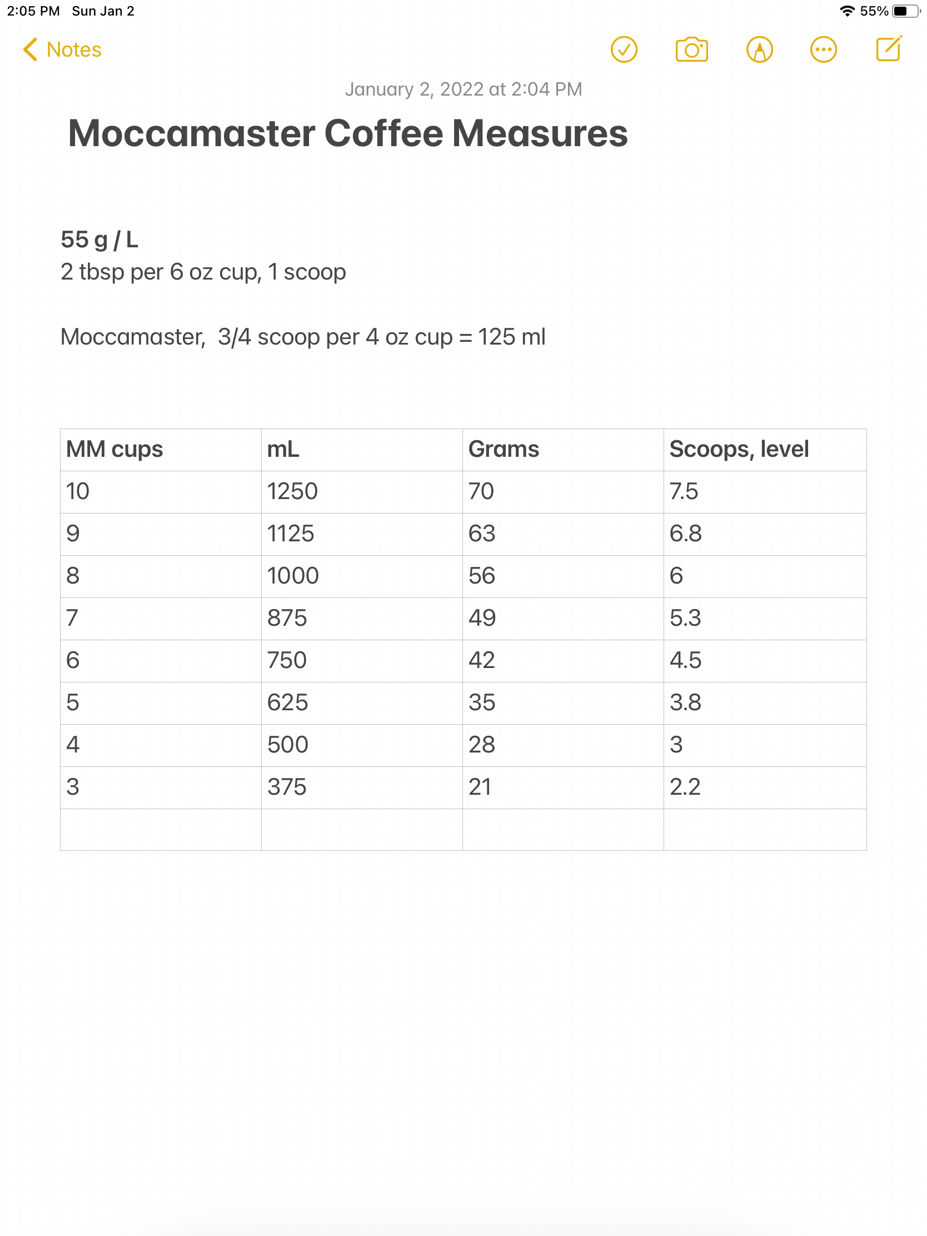Tap the battery indicator in status bar
The height and width of the screenshot is (1236, 927).
coord(906,11)
